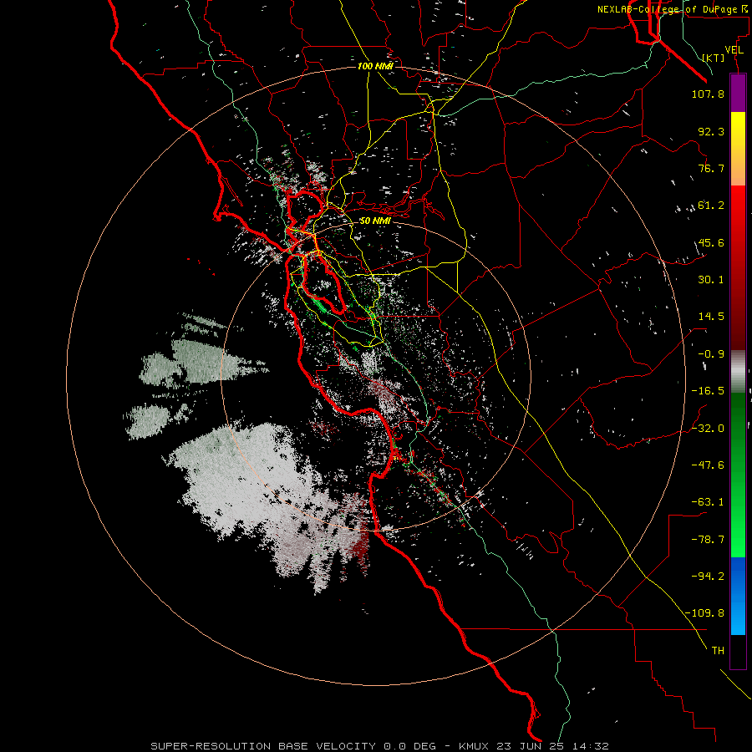Select the -78.7 legend value
This screenshot has height=752, width=752.
pos(708,540)
